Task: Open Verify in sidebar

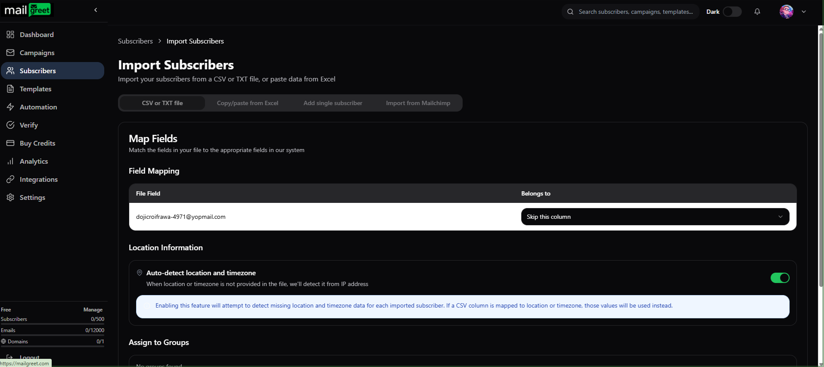Action: coord(53,125)
